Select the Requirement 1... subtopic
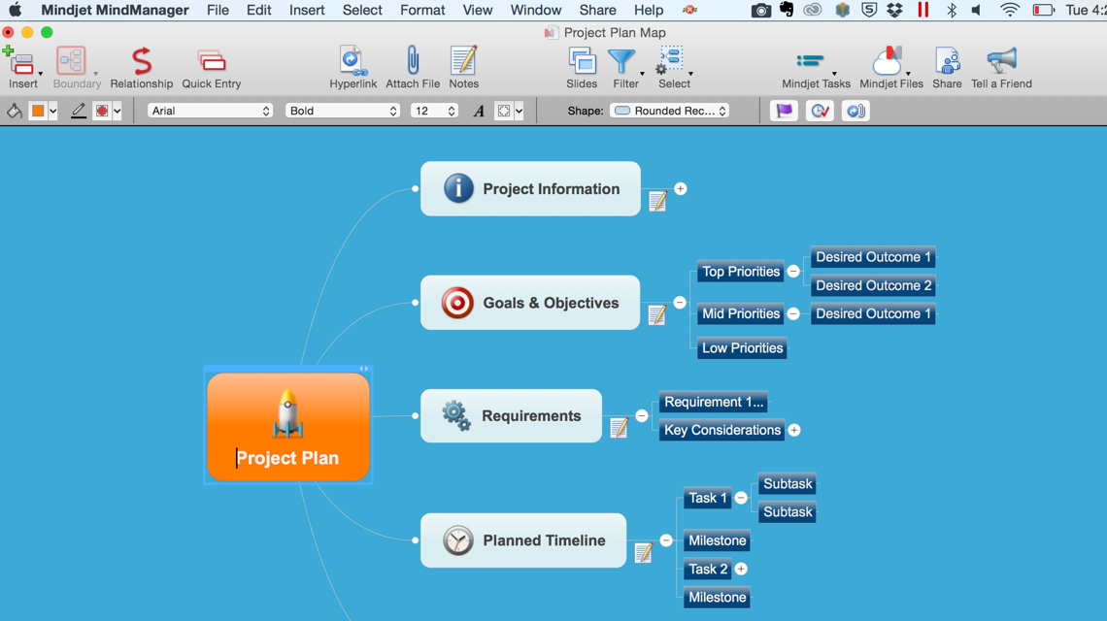This screenshot has height=621, width=1107. 713,402
